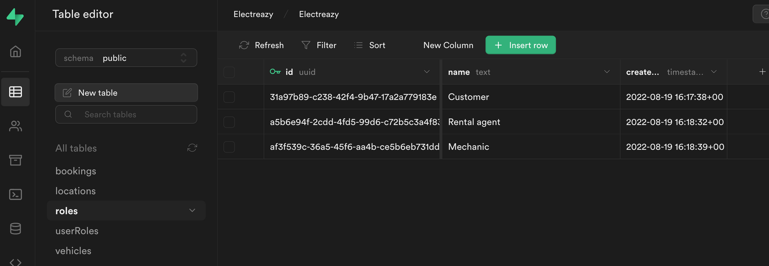Viewport: 769px width, 266px height.
Task: Add a column with the plus icon
Action: pos(762,72)
